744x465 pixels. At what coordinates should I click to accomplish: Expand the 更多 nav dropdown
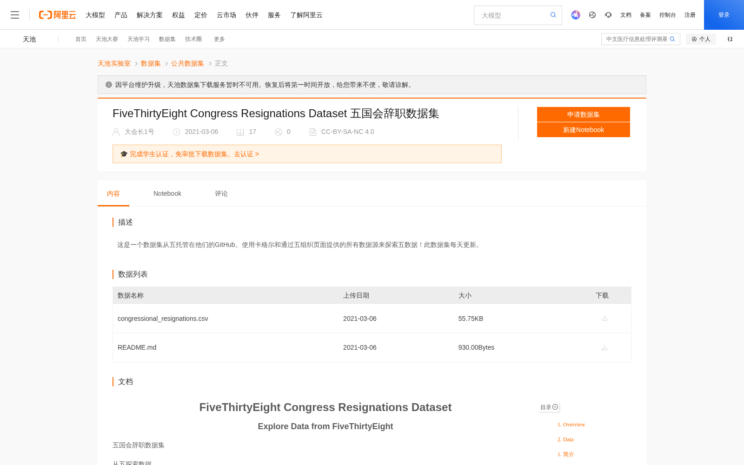[x=219, y=39]
